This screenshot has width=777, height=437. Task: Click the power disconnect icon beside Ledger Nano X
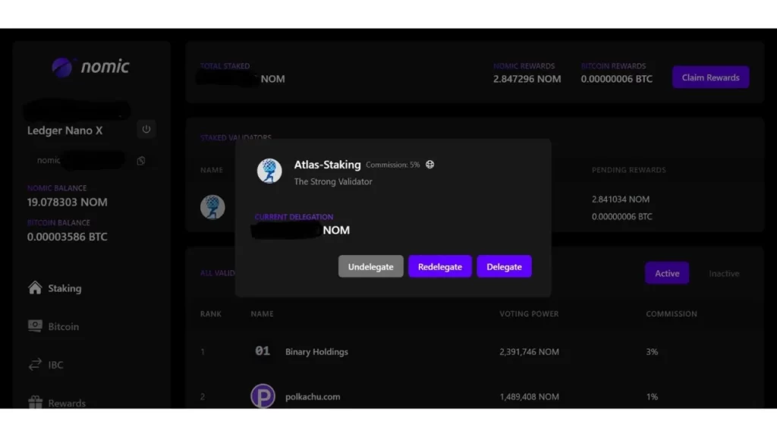click(146, 129)
